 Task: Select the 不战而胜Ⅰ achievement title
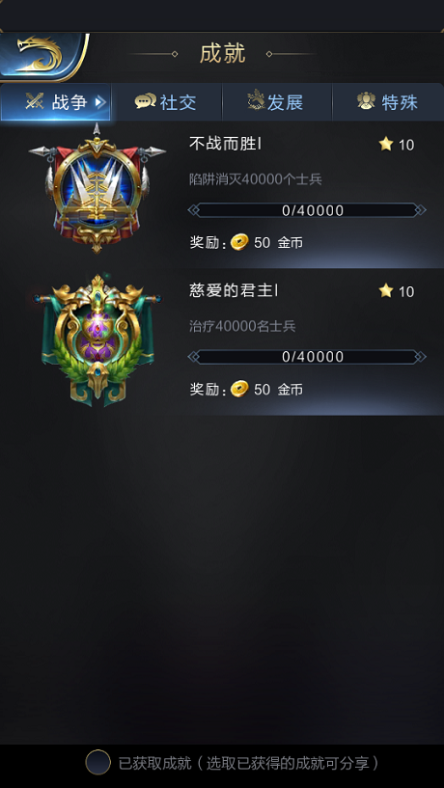tap(225, 145)
